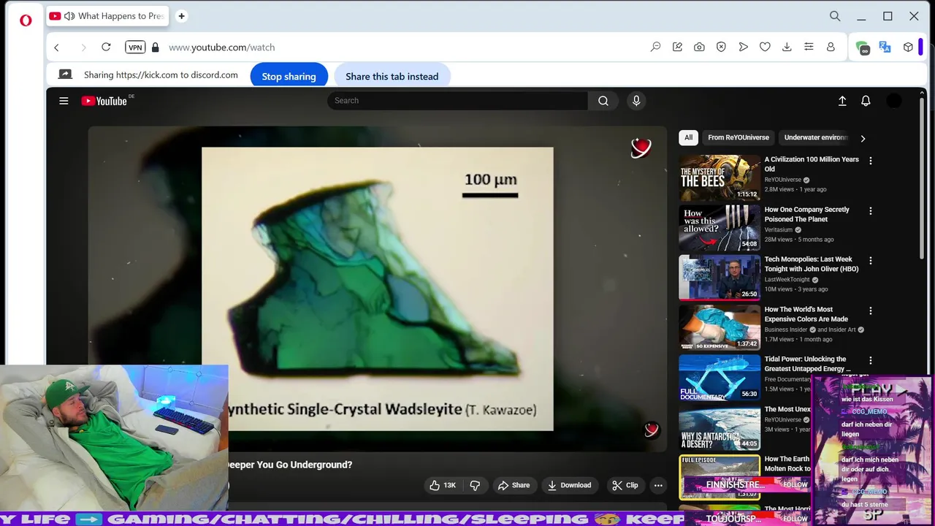This screenshot has width=935, height=526.
Task: Open the profile account icon in toolbar
Action: tap(831, 47)
